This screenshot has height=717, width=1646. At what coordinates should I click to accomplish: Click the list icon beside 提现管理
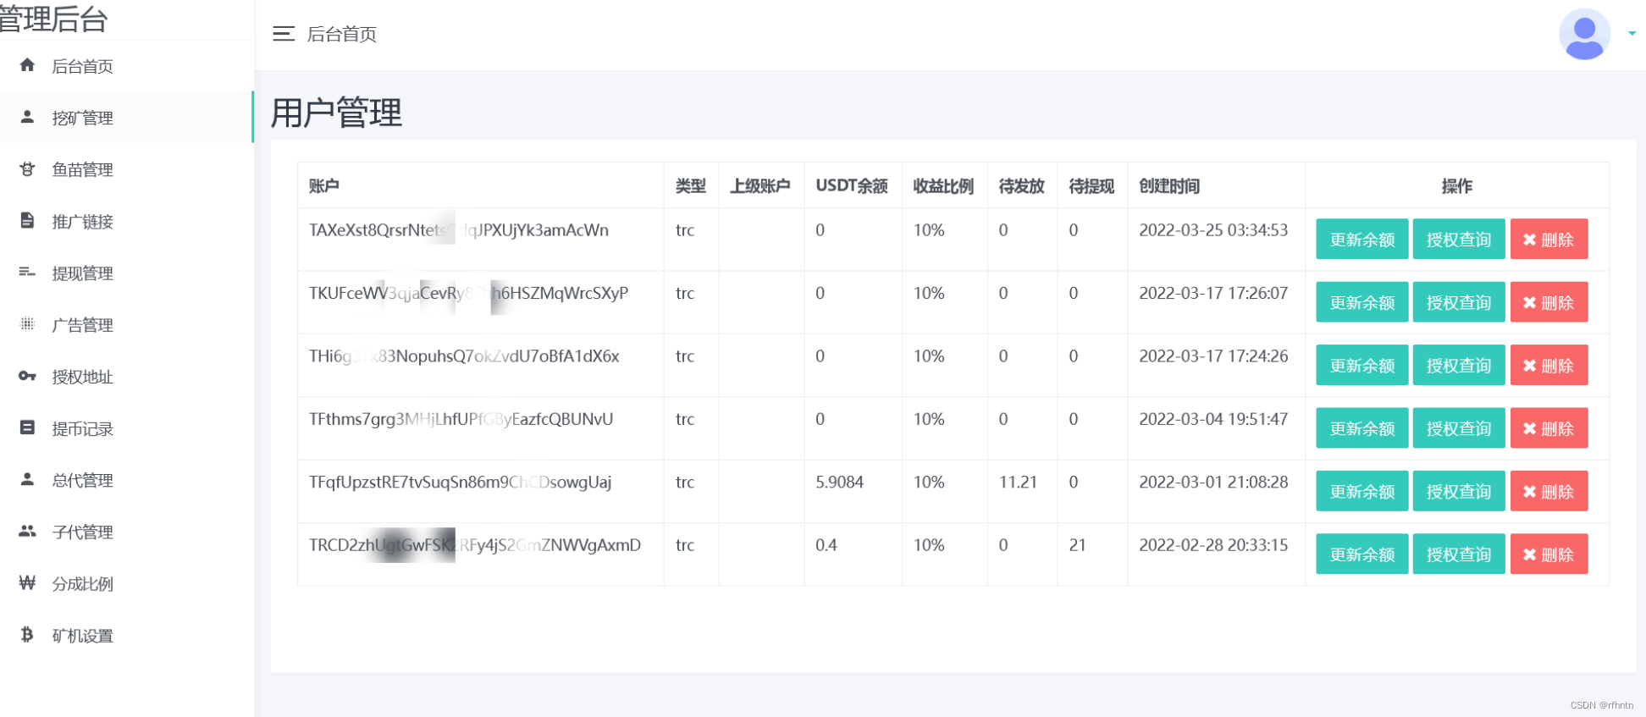pos(27,272)
